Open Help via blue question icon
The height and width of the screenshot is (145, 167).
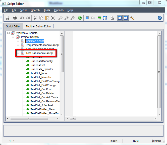pos(159,18)
